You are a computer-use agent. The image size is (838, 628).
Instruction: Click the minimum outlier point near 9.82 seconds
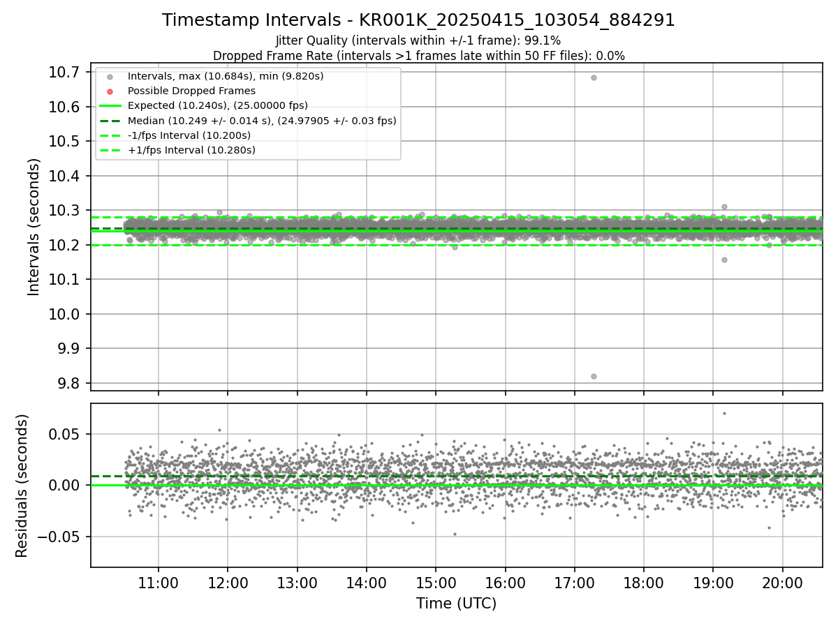(x=594, y=376)
